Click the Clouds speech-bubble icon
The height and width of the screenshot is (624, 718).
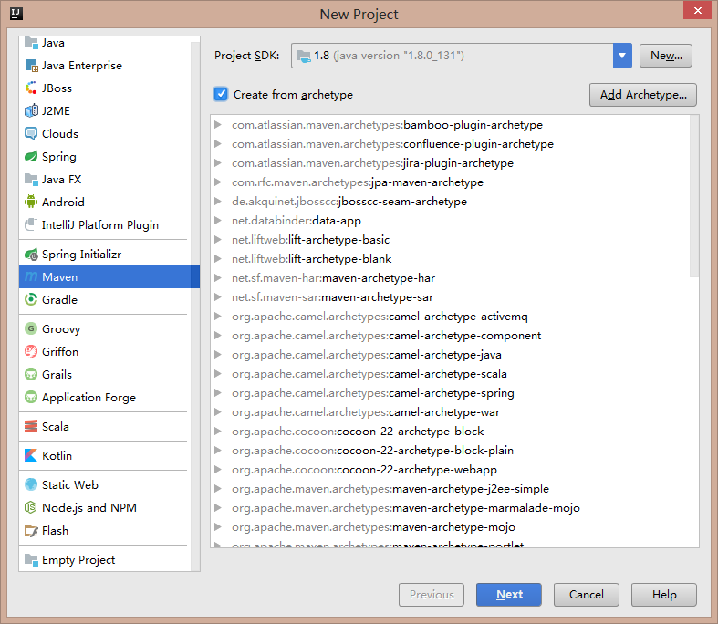pyautogui.click(x=31, y=134)
